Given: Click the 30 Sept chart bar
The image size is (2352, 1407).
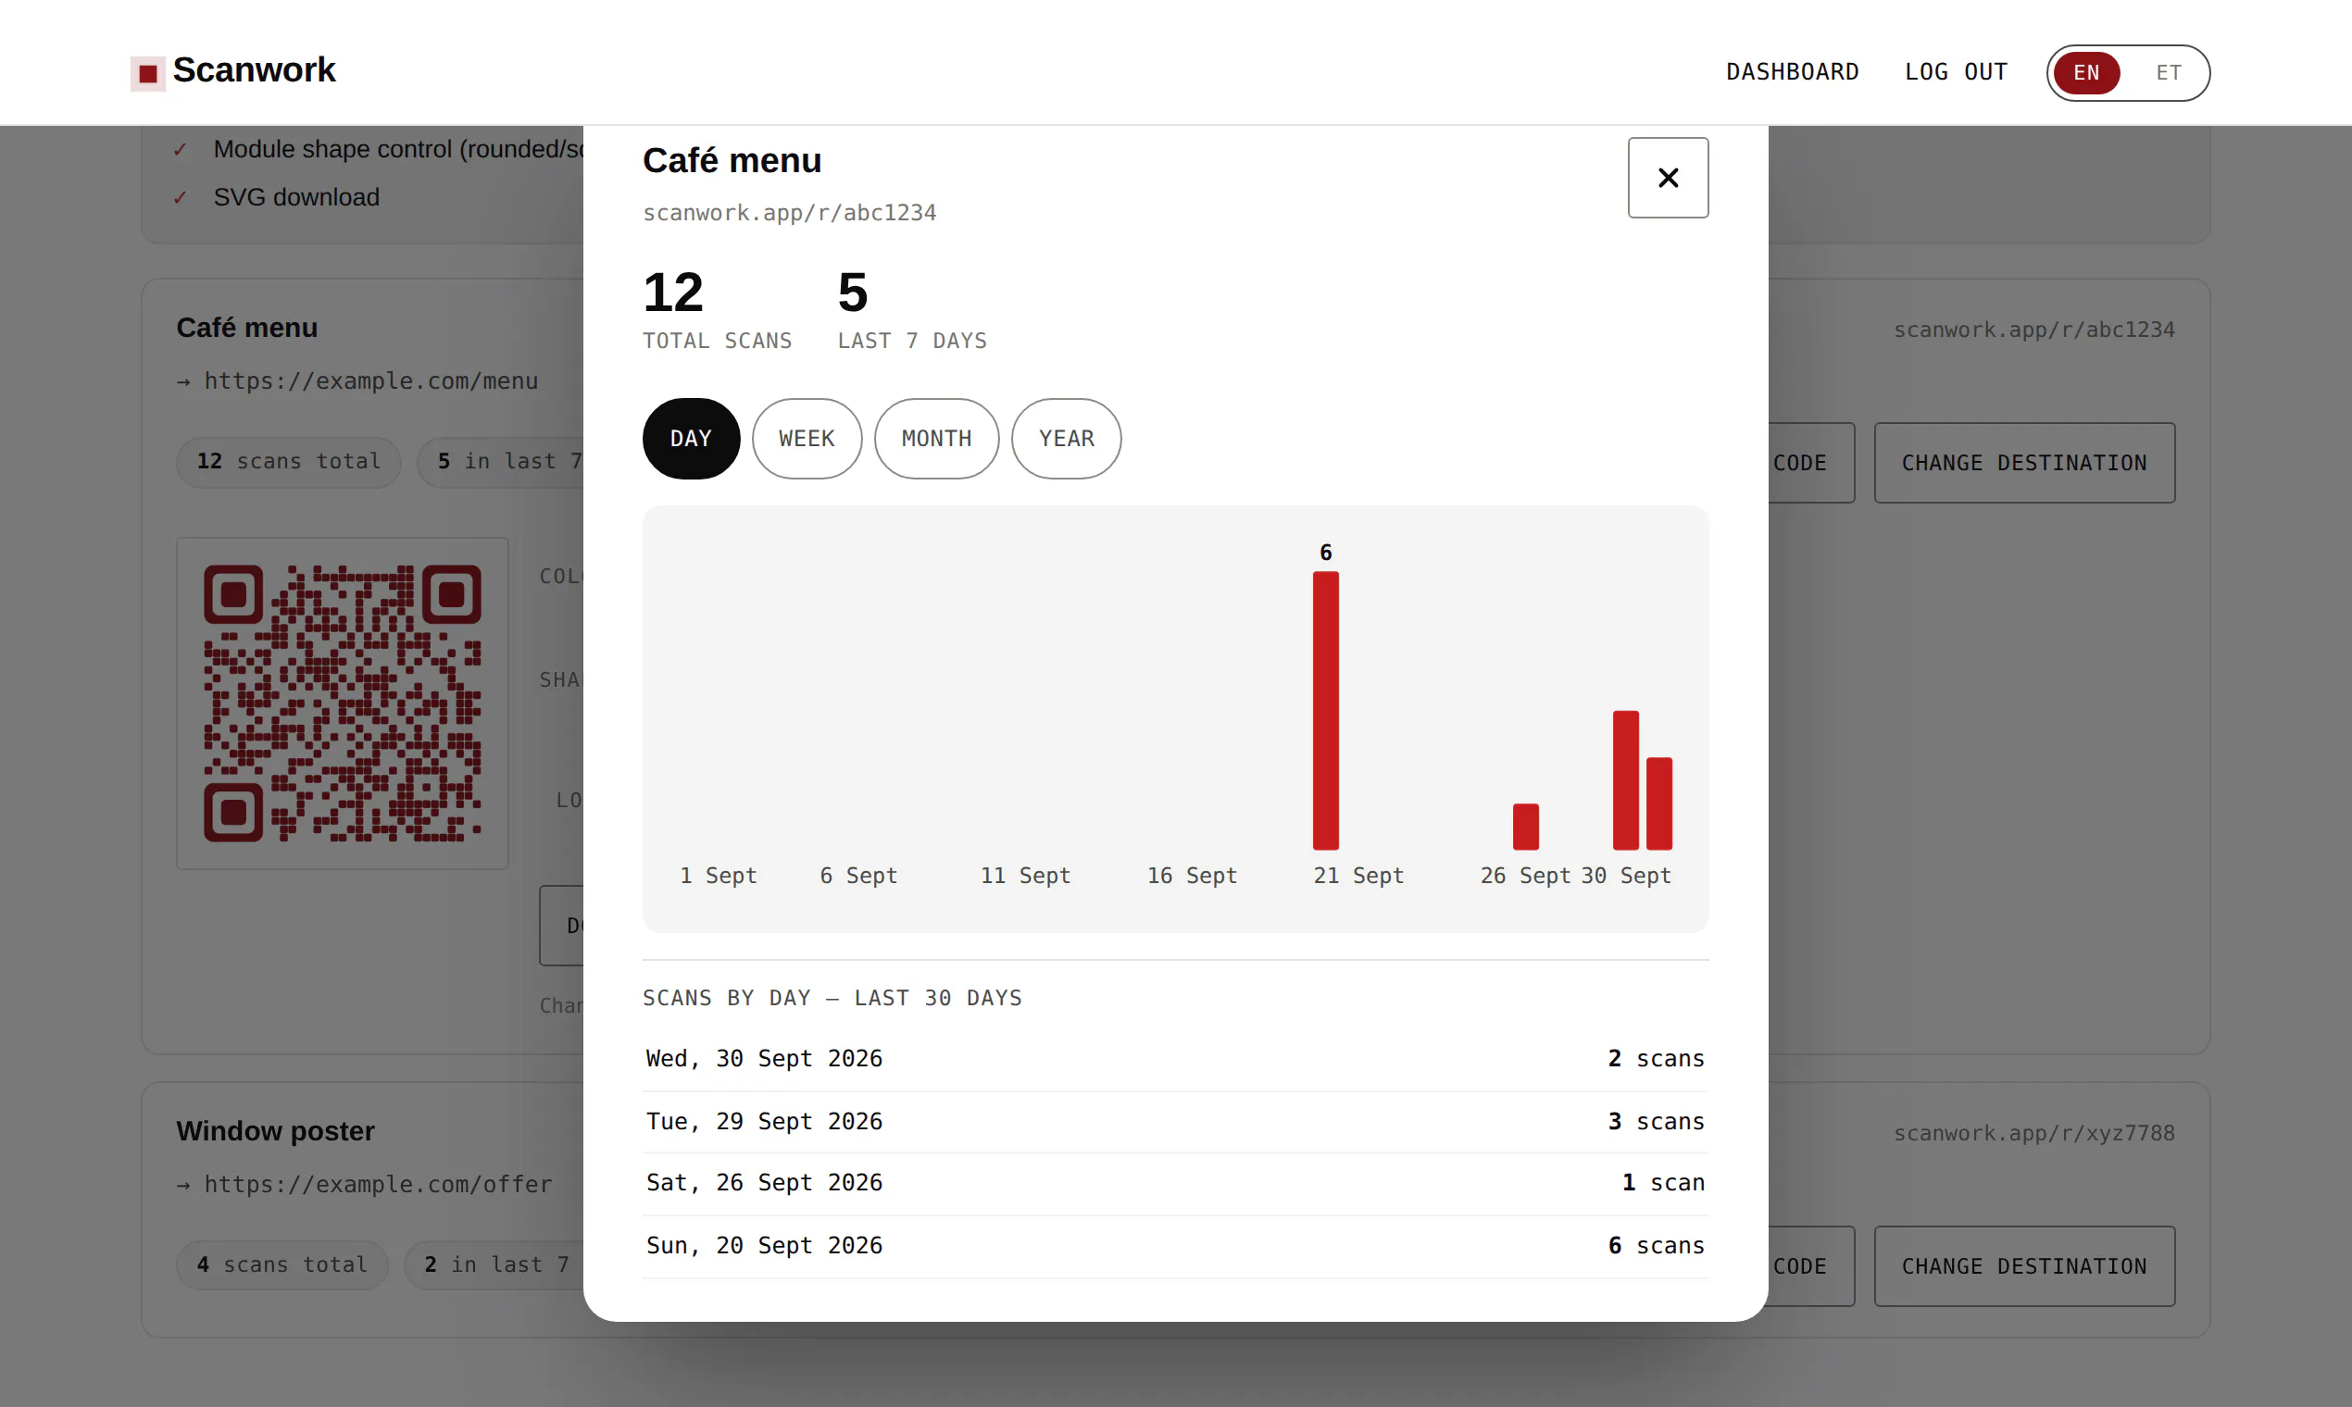Looking at the screenshot, I should pyautogui.click(x=1658, y=803).
